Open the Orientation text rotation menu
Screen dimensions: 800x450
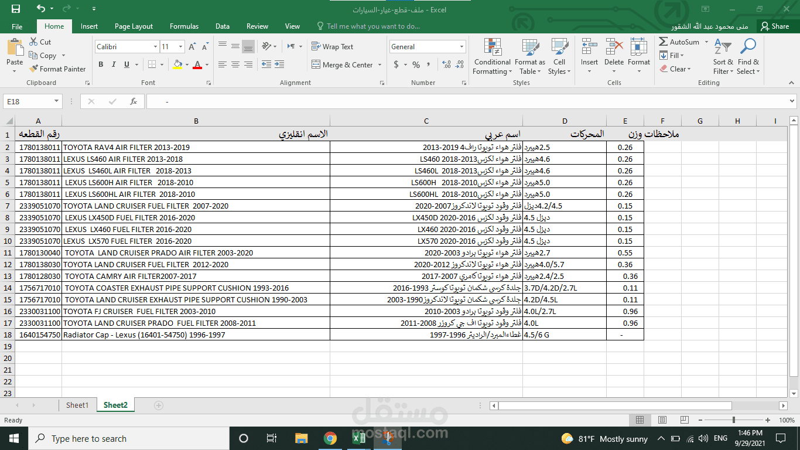click(x=269, y=46)
